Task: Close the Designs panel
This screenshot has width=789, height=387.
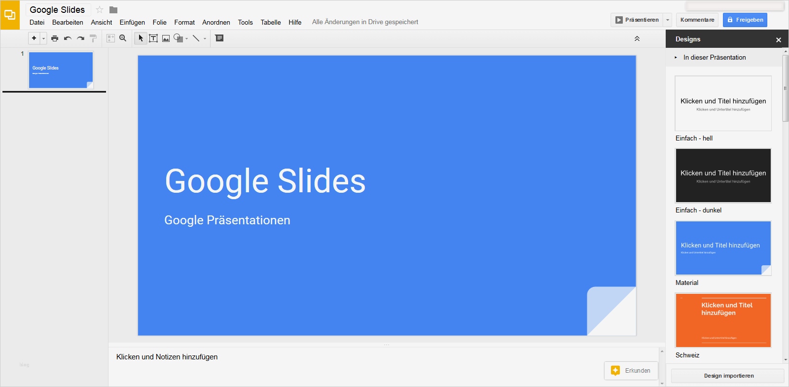Action: coord(779,39)
